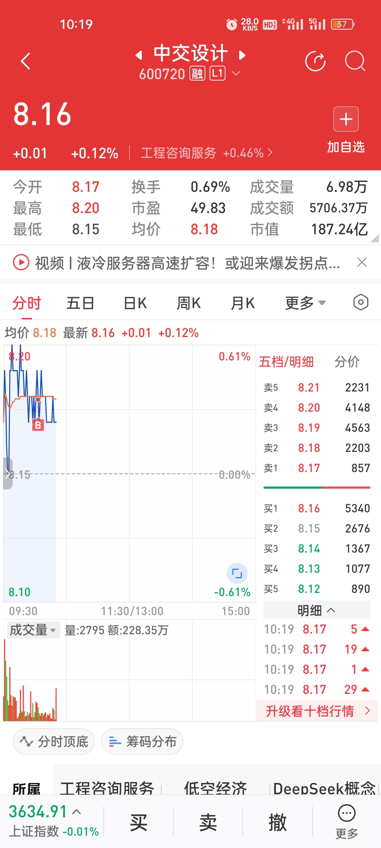Select the 五日 tab
The height and width of the screenshot is (848, 381).
[80, 303]
